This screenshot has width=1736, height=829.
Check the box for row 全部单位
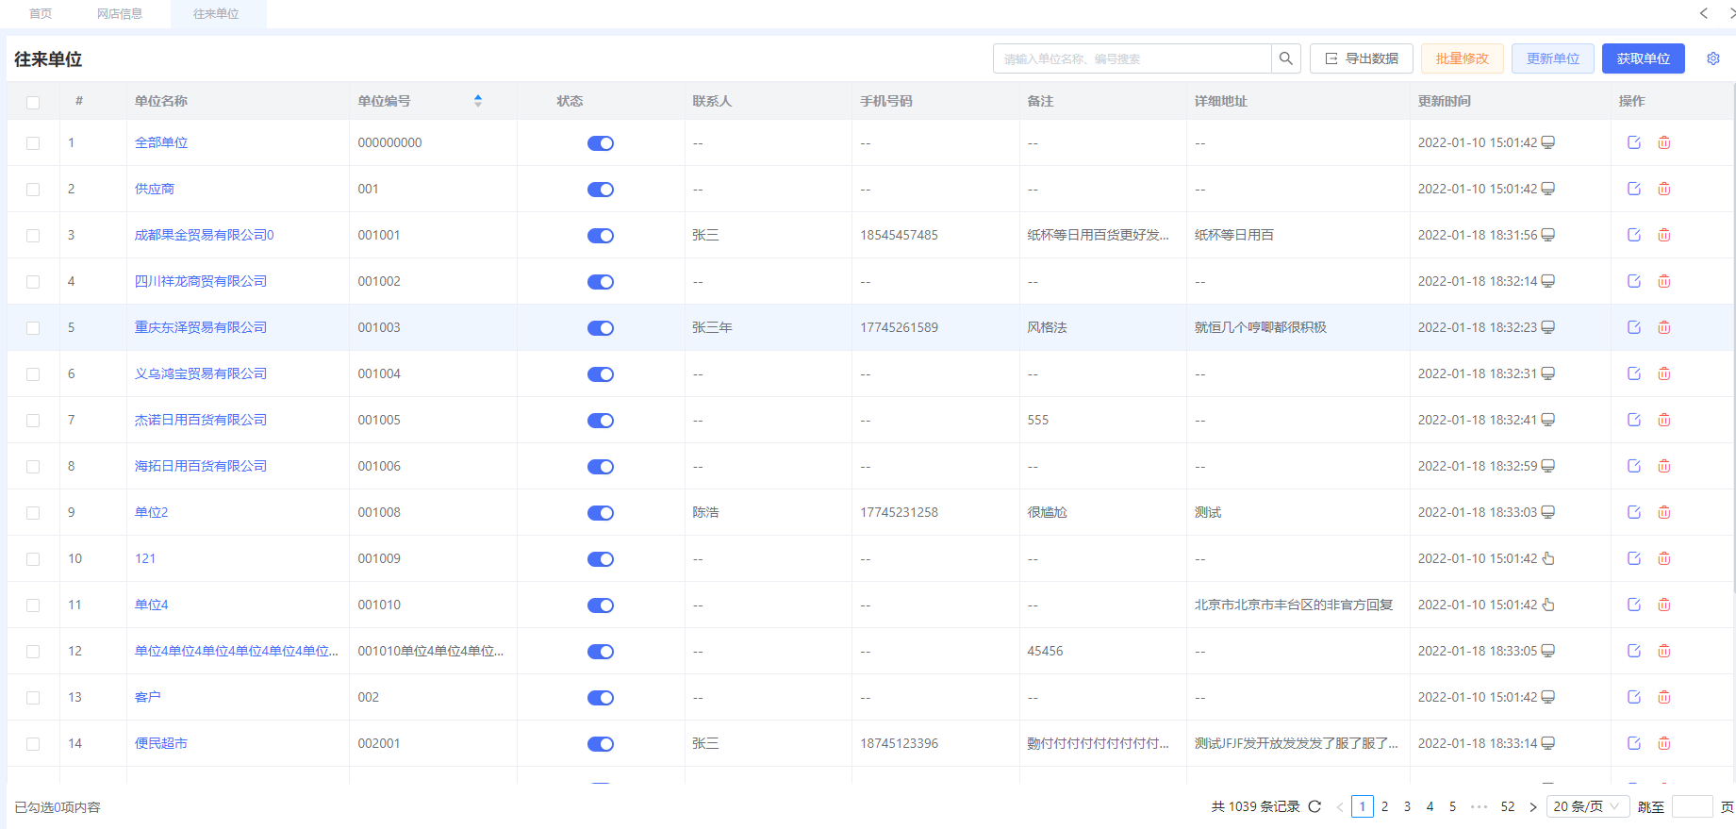(33, 143)
